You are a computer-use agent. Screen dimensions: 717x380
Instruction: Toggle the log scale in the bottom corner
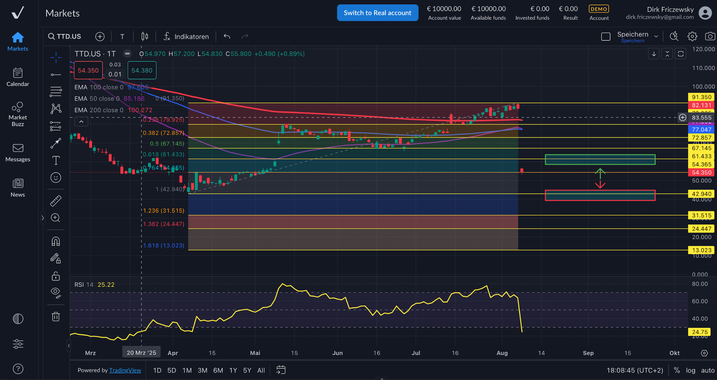point(690,370)
